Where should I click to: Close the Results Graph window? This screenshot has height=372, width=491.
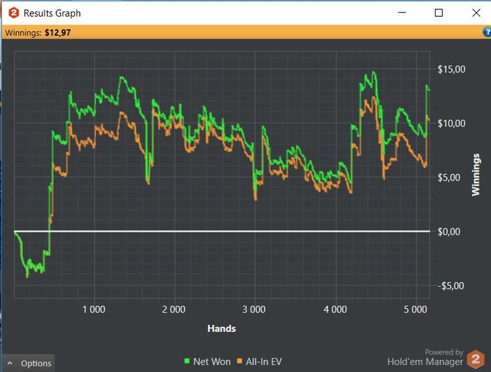click(x=476, y=13)
